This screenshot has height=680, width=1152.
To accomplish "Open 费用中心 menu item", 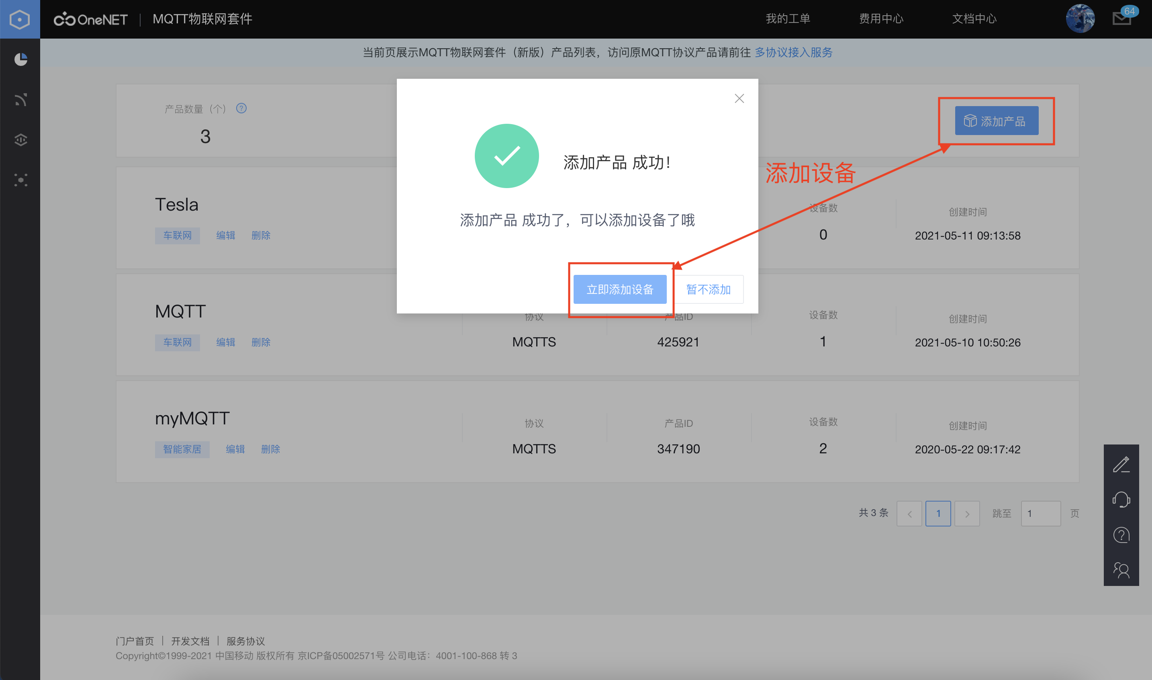I will pos(881,19).
